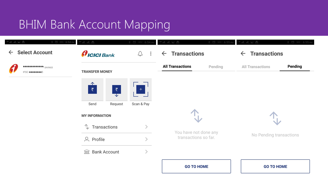Expand the Profile row chevron
This screenshot has width=328, height=184.
146,139
